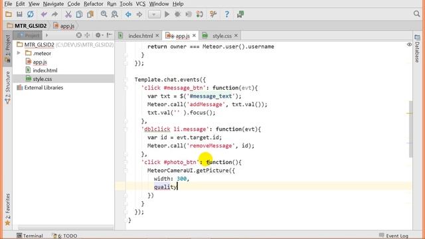Open the Navigate menu

[x=53, y=4]
